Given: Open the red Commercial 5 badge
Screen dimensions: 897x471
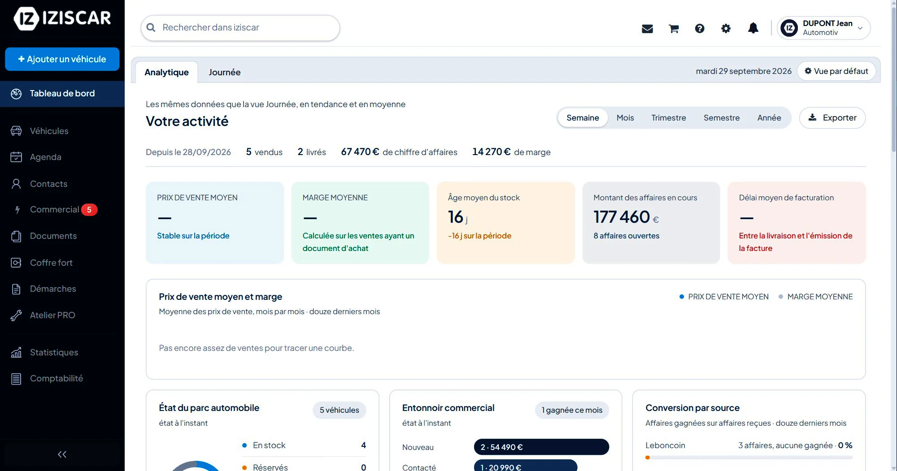Looking at the screenshot, I should (89, 210).
